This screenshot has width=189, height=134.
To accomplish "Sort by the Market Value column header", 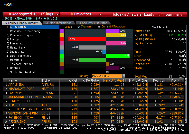I will point(112,81).
